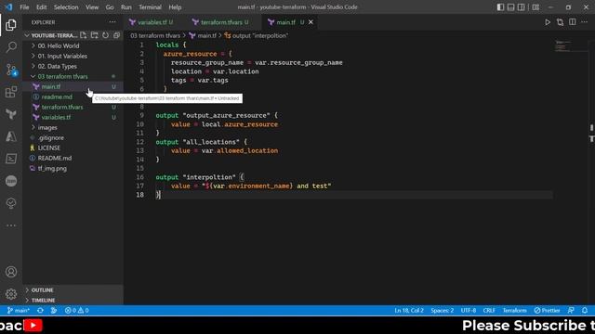Image resolution: width=595 pixels, height=334 pixels.
Task: Open the Azure extension view
Action: click(x=11, y=136)
